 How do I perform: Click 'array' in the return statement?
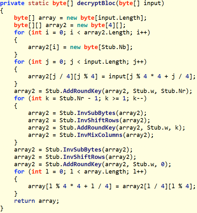pyautogui.click(x=47, y=201)
